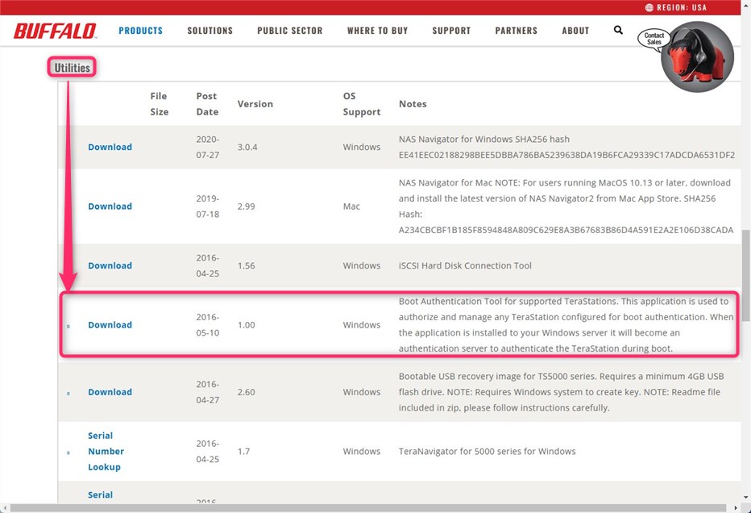Click the Version column header
This screenshot has height=513, width=751.
[255, 103]
